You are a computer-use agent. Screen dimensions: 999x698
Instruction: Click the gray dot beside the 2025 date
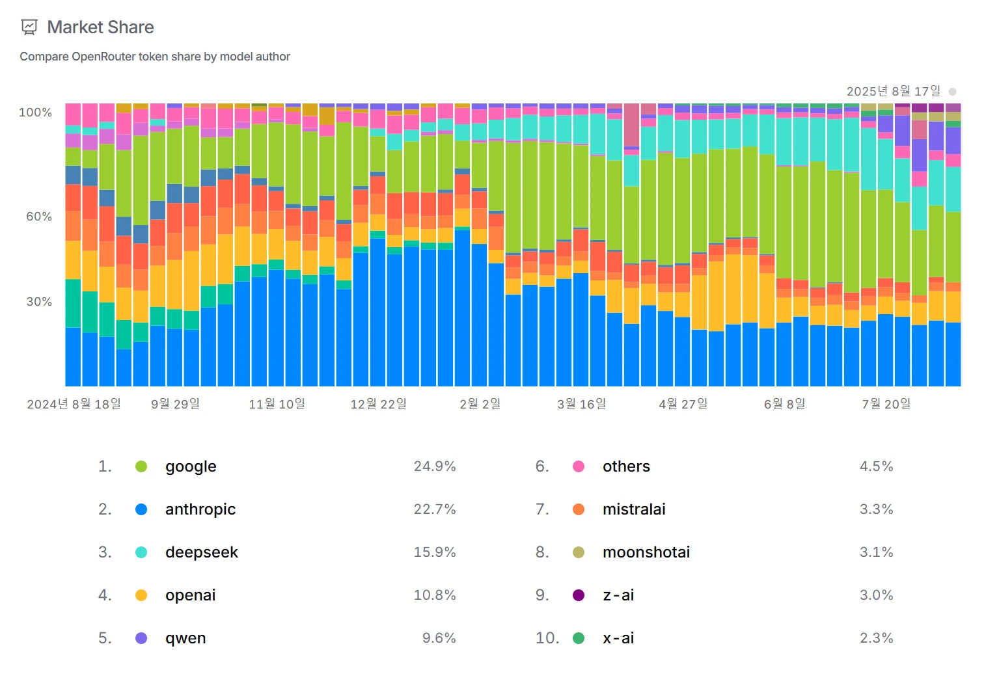953,92
